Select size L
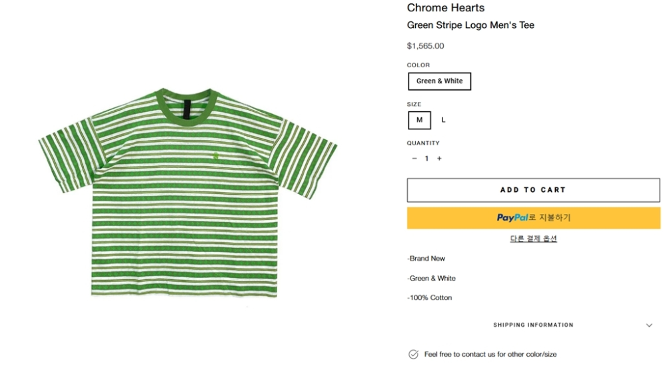Image resolution: width=663 pixels, height=368 pixels. click(x=443, y=120)
